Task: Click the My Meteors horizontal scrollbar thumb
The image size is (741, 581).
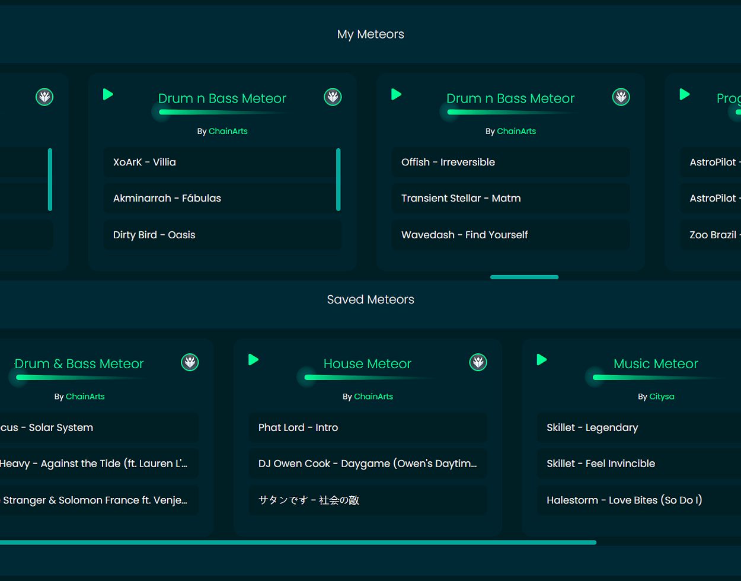Action: [x=524, y=277]
